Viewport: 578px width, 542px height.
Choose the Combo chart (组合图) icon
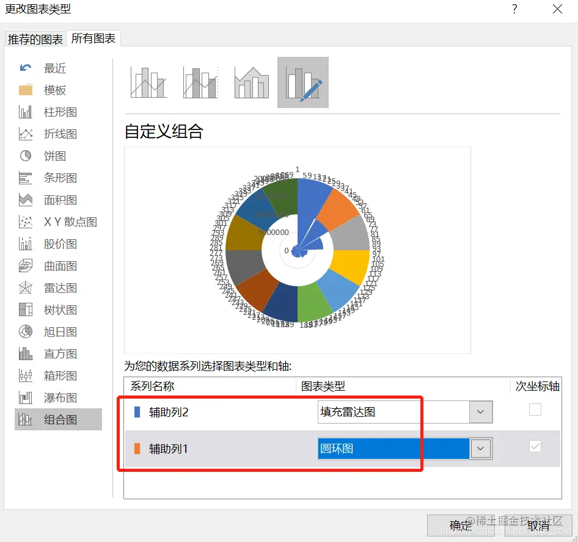point(26,419)
